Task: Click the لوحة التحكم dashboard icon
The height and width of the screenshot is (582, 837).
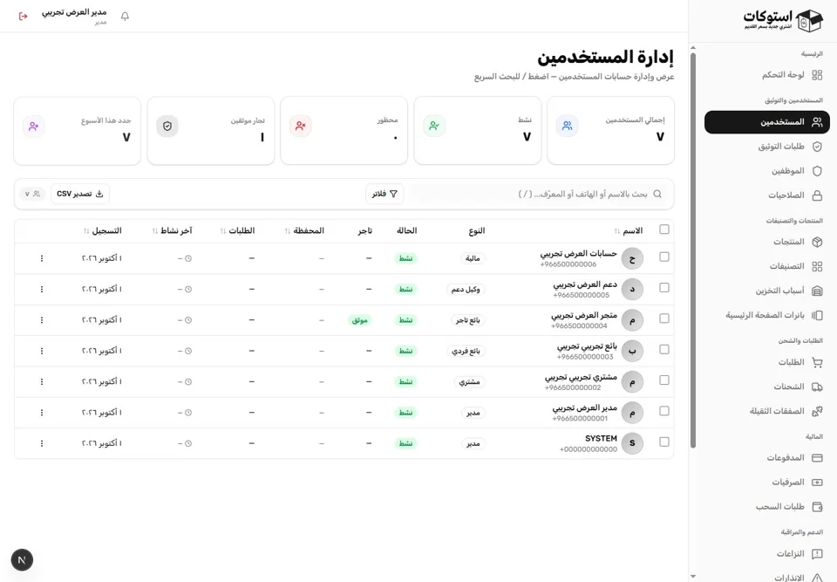Action: [817, 75]
